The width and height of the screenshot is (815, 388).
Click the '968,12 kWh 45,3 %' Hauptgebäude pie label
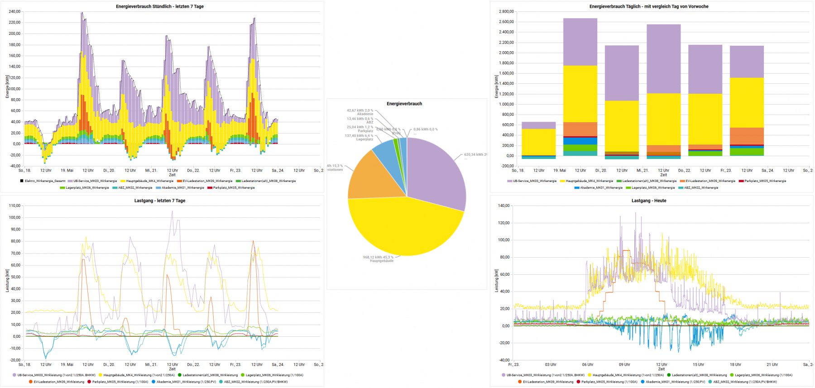click(378, 258)
